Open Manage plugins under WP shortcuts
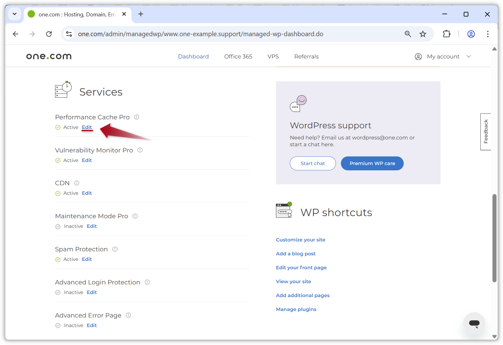Image resolution: width=503 pixels, height=345 pixels. point(296,309)
